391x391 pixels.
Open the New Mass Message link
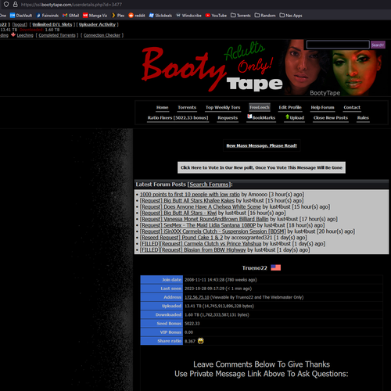[261, 145]
